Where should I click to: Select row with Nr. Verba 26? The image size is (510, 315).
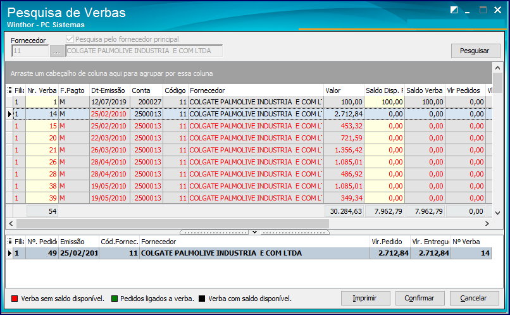[249, 162]
